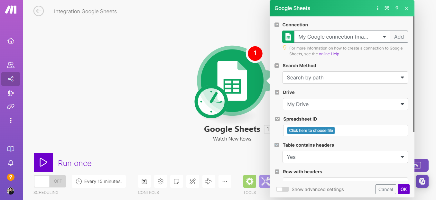Click the Save scenario disk icon
Screen dimensions: 436x200
pyautogui.click(x=144, y=181)
